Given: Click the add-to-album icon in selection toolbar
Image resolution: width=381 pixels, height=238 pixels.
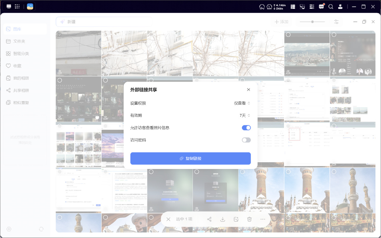Looking at the screenshot, I should (236, 219).
